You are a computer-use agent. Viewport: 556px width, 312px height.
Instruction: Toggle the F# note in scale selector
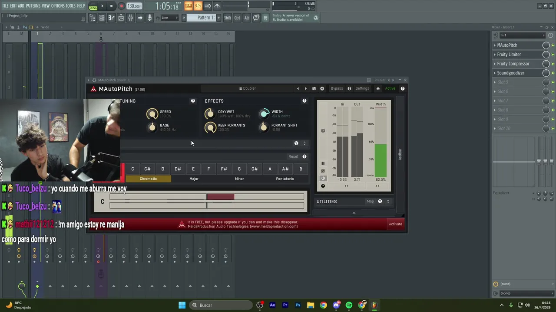(224, 169)
